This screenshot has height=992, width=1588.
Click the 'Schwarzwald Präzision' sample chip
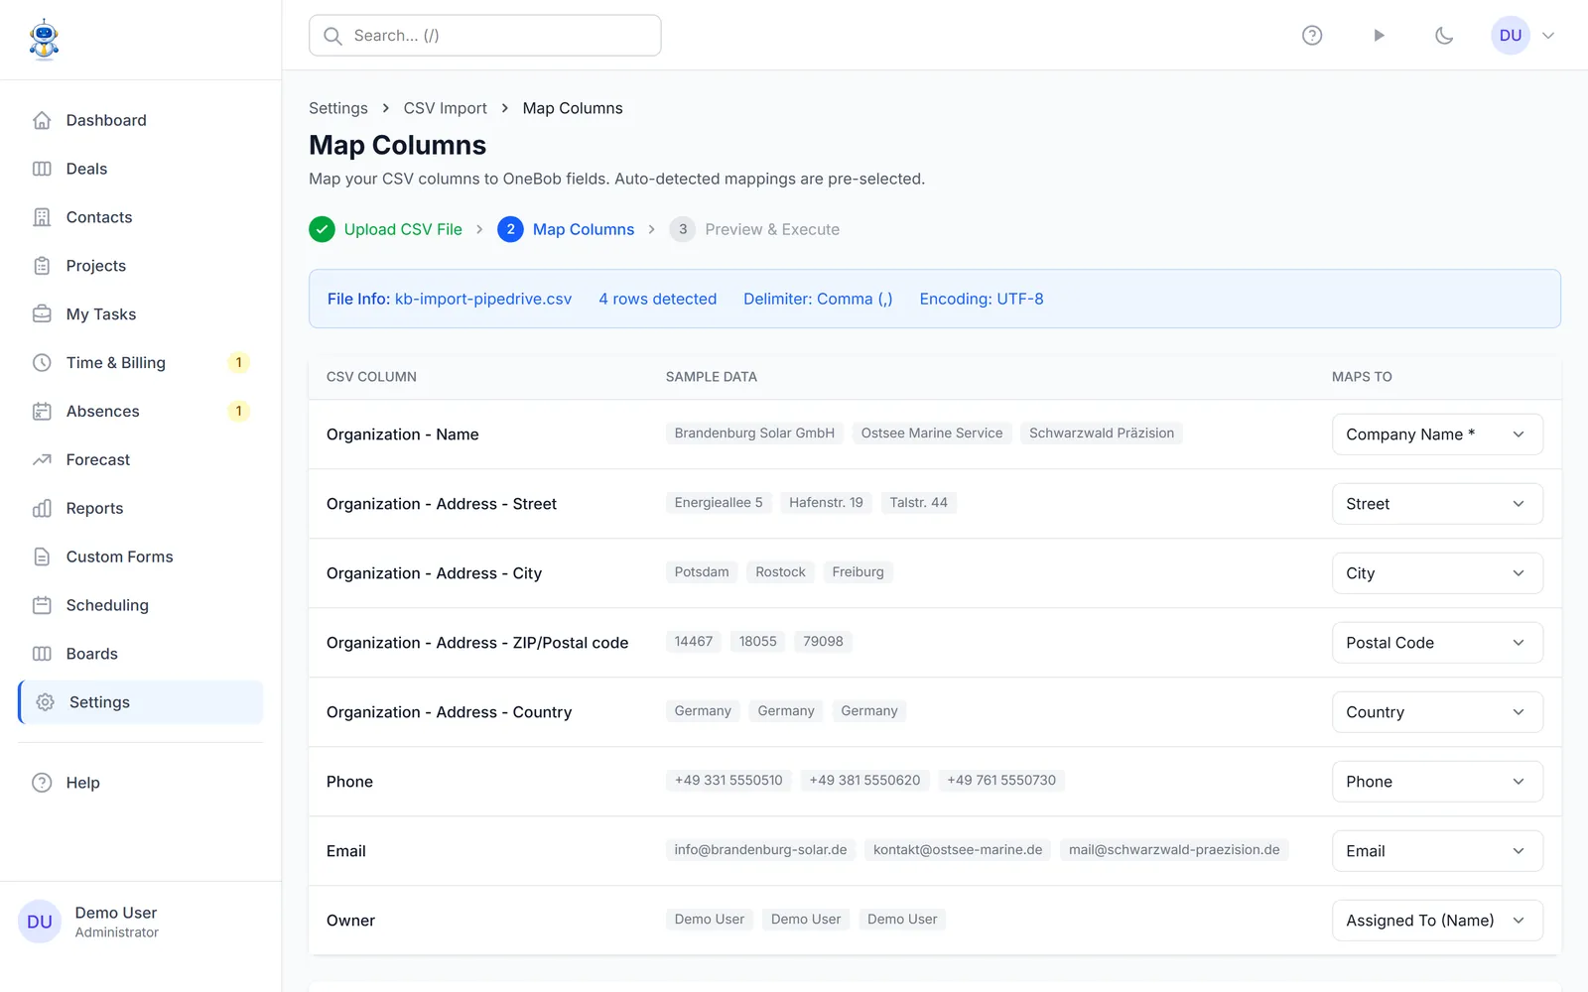(1102, 434)
